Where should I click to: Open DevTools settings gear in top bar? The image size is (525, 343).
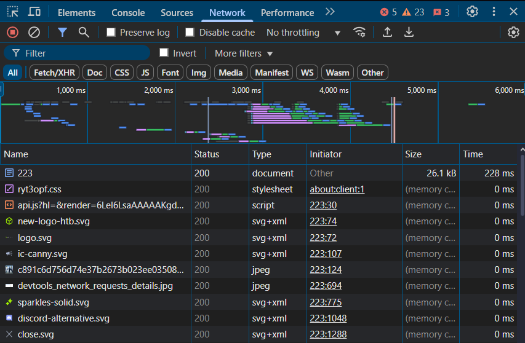472,12
